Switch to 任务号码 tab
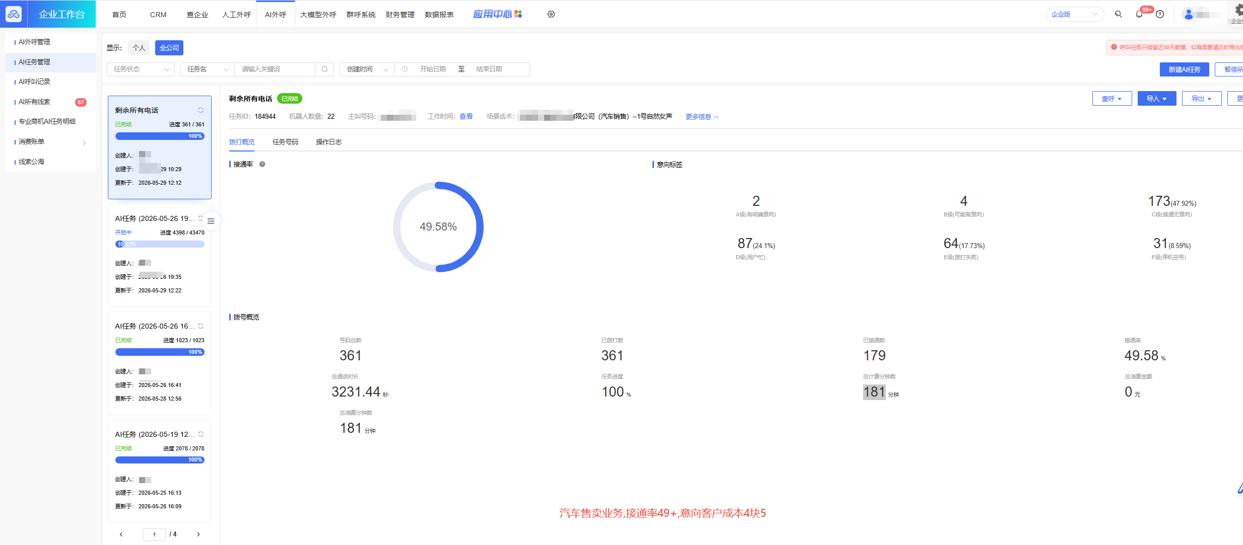This screenshot has width=1243, height=545. [285, 142]
